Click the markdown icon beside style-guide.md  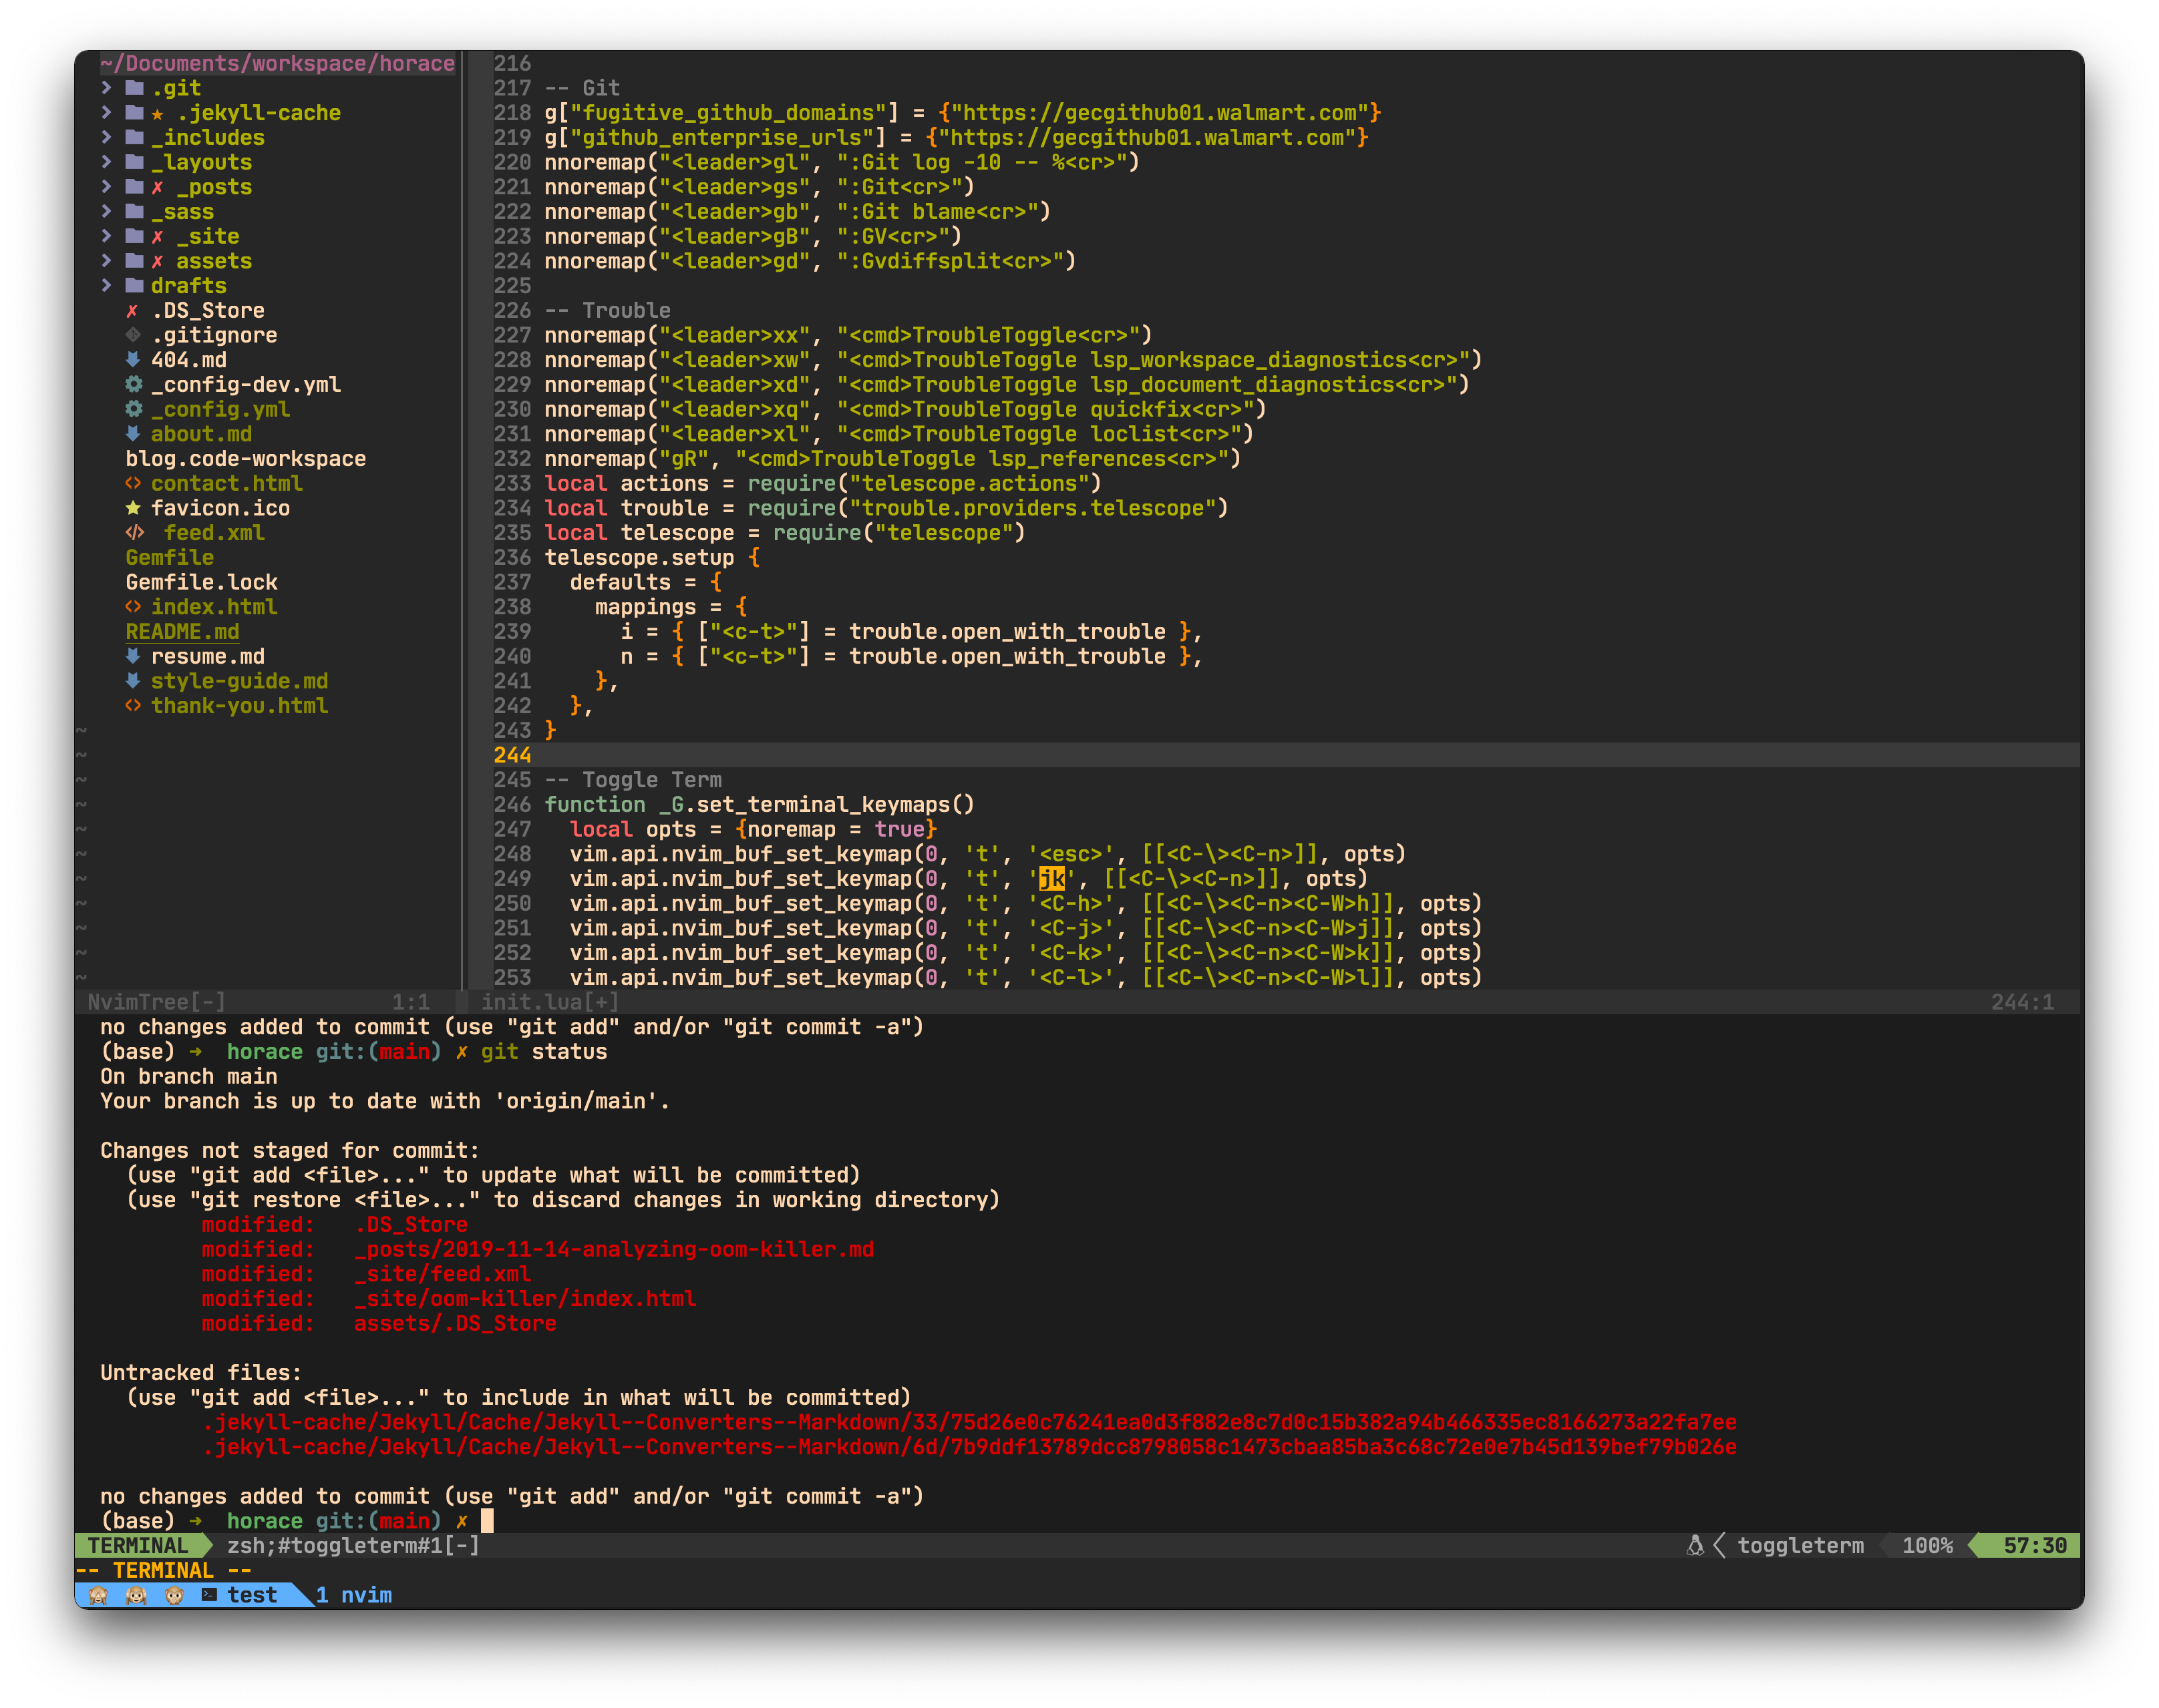pyautogui.click(x=133, y=681)
